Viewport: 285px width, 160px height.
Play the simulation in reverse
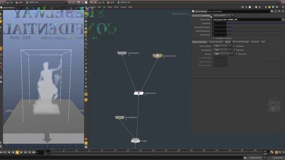tap(13, 152)
